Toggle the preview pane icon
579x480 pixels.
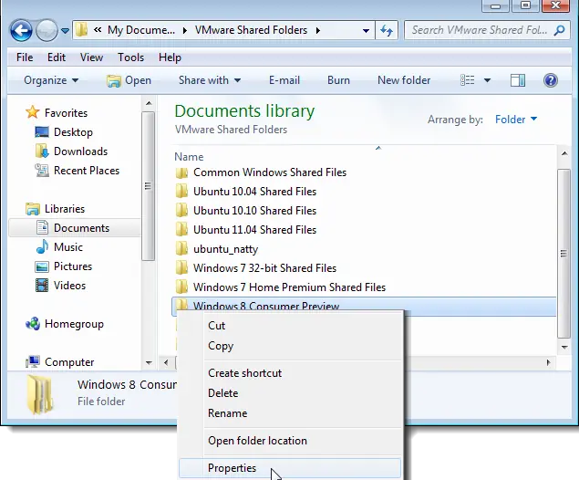click(x=517, y=80)
